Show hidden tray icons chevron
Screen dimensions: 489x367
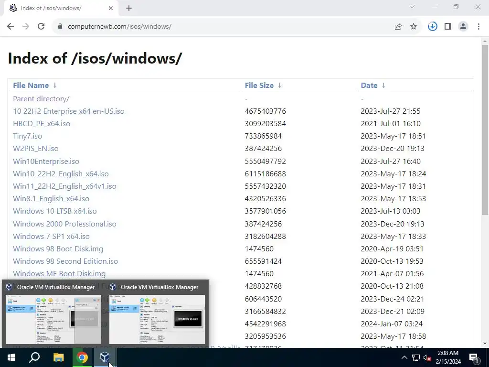click(x=404, y=357)
